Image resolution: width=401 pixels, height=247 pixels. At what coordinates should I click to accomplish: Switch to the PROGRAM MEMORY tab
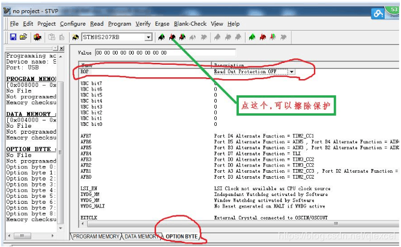click(x=96, y=237)
